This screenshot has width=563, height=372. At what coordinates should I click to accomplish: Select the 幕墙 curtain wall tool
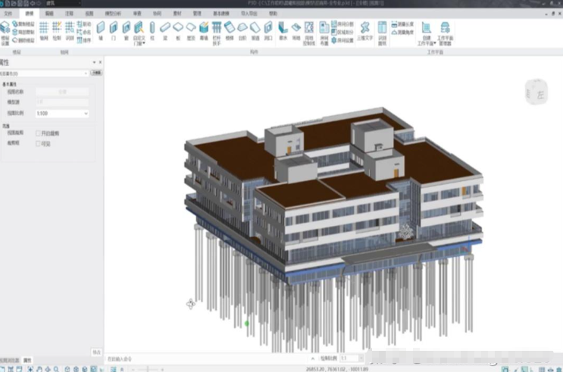tap(204, 30)
